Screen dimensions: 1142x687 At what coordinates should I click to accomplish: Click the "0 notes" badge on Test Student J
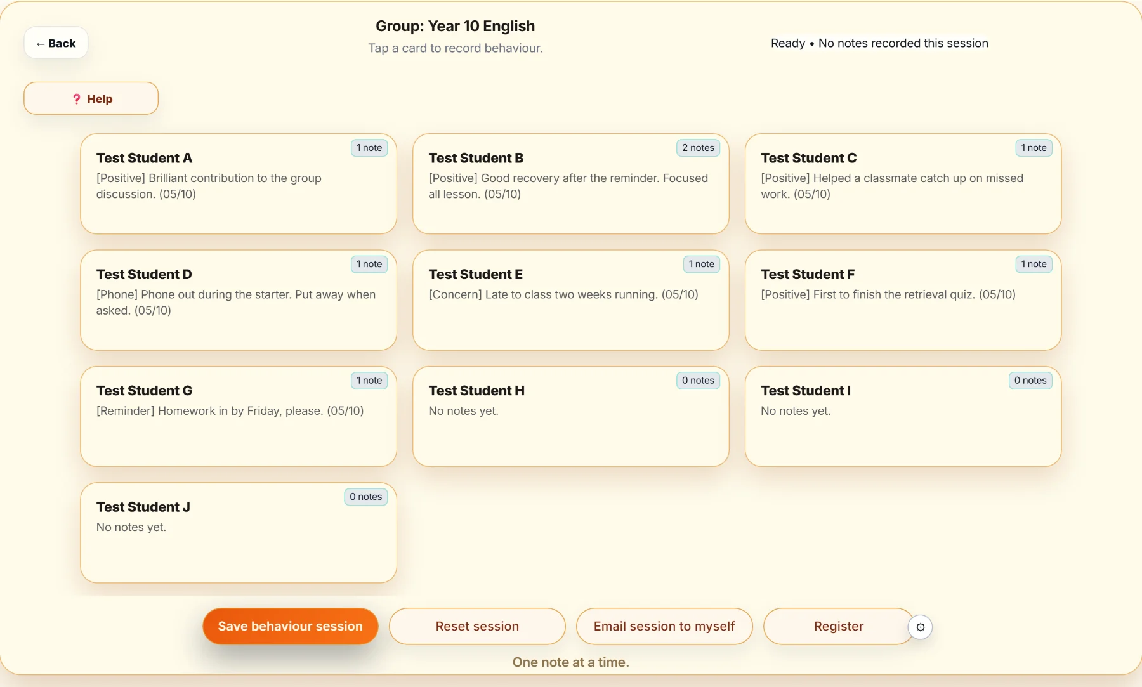click(365, 497)
